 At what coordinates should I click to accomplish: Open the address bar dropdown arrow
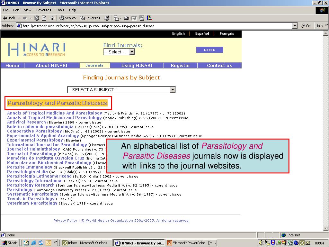click(295, 26)
